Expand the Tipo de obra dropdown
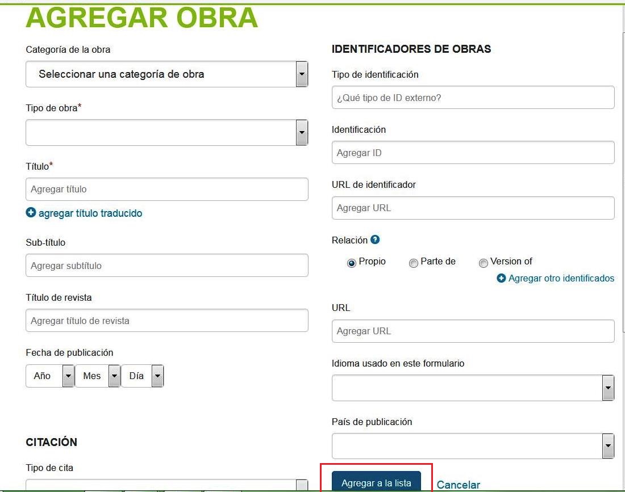 [x=166, y=133]
